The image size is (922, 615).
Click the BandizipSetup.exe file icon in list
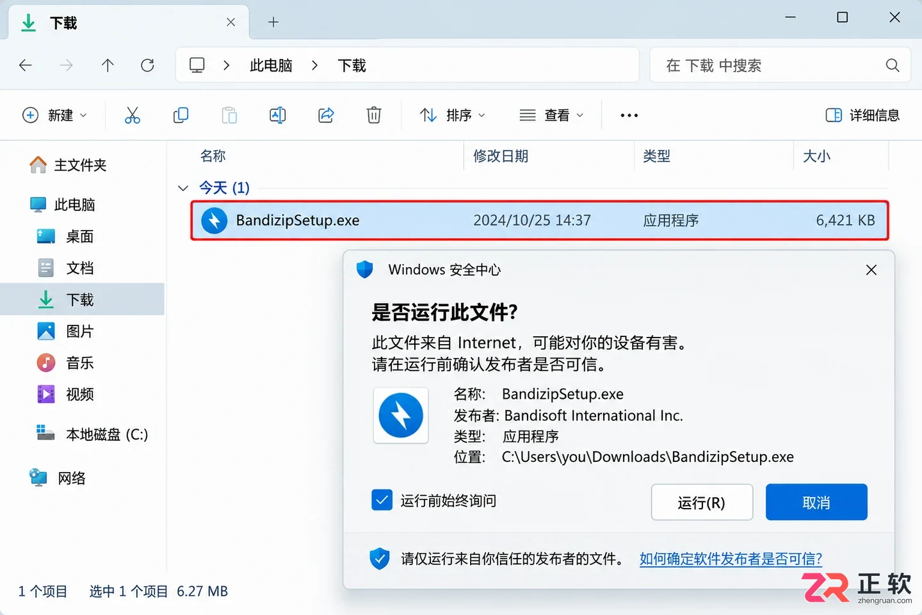pyautogui.click(x=214, y=220)
